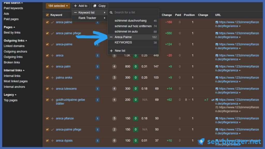Open the areca lutescens keyword link

(66, 89)
